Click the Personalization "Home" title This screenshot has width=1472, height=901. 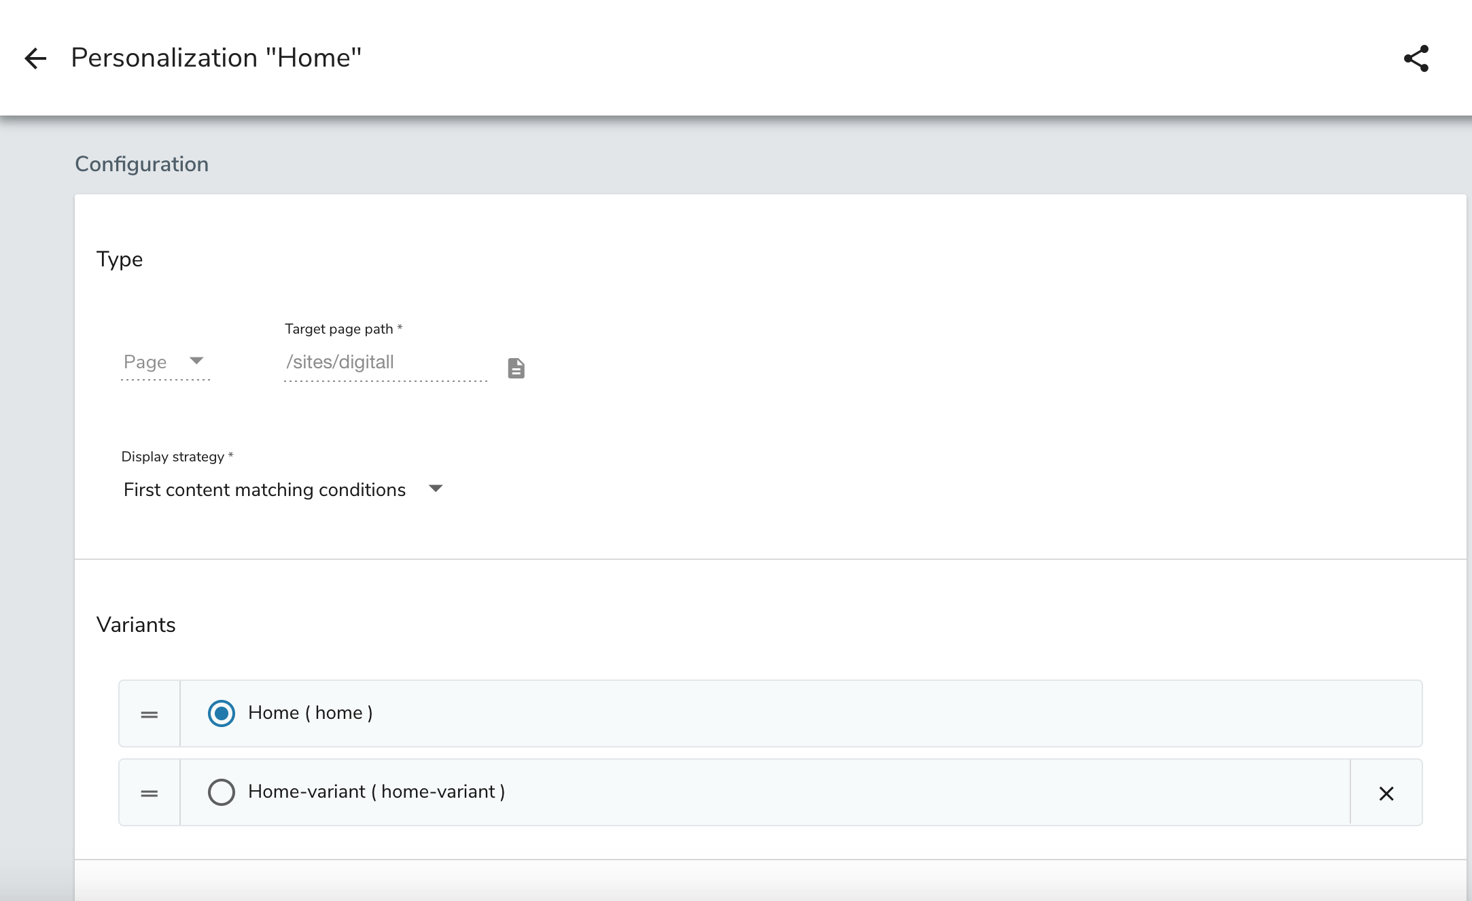(x=216, y=58)
